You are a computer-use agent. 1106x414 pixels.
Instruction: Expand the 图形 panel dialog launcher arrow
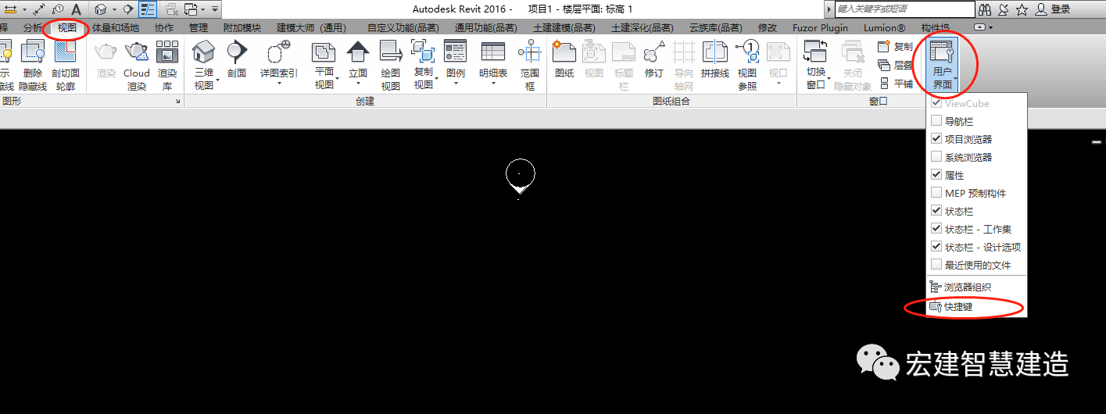(x=177, y=102)
